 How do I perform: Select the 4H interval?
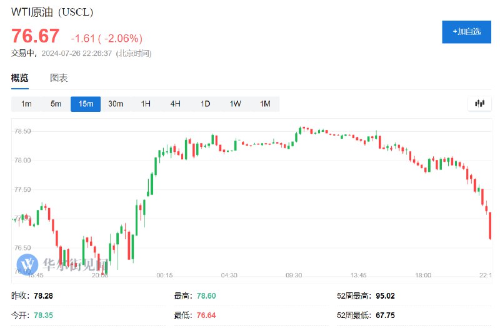tap(175, 104)
